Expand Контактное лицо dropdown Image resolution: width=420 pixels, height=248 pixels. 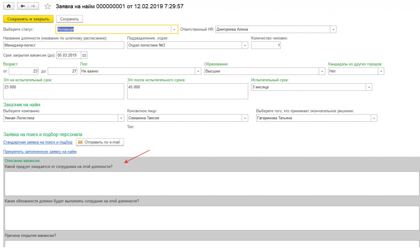click(245, 118)
